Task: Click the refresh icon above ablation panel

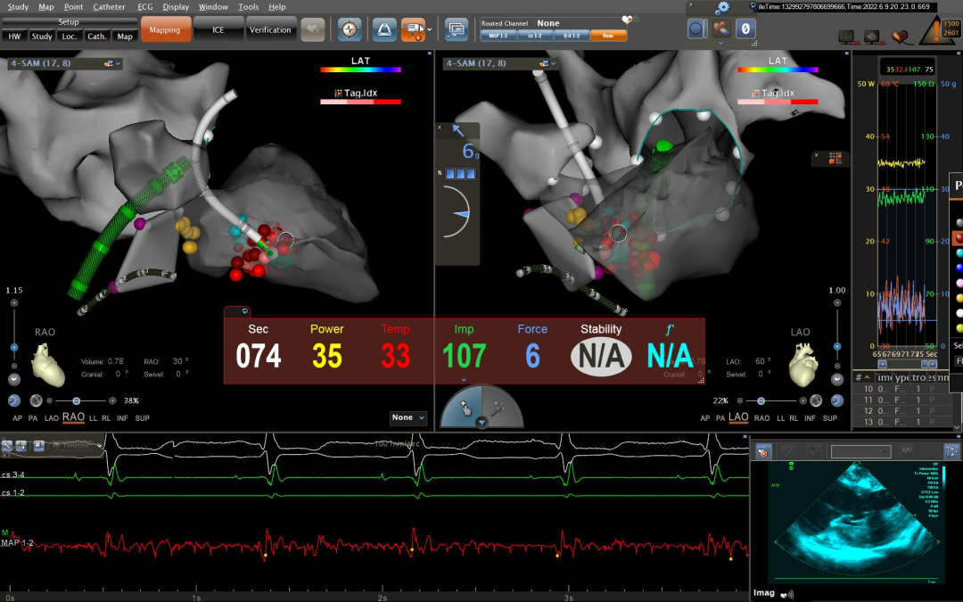Action: coord(243,311)
